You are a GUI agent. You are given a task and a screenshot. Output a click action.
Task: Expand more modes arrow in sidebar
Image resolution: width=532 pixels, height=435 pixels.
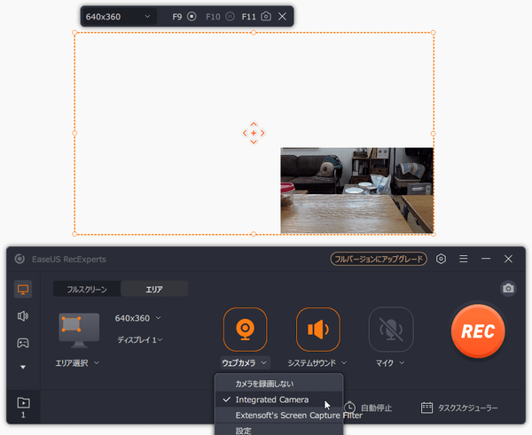[23, 367]
